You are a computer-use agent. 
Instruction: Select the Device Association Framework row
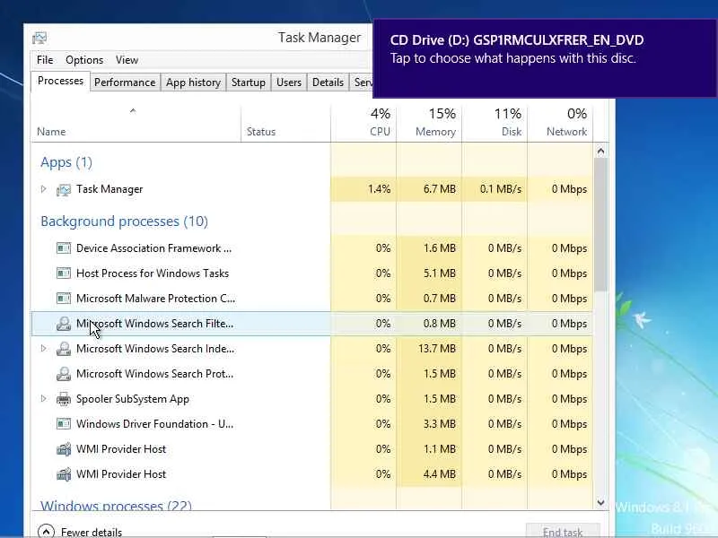click(x=311, y=248)
